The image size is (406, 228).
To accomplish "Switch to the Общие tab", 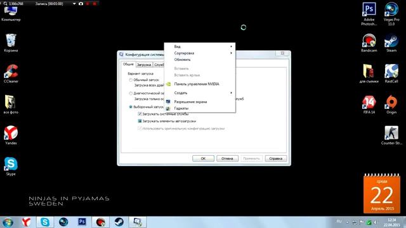I will [128, 64].
